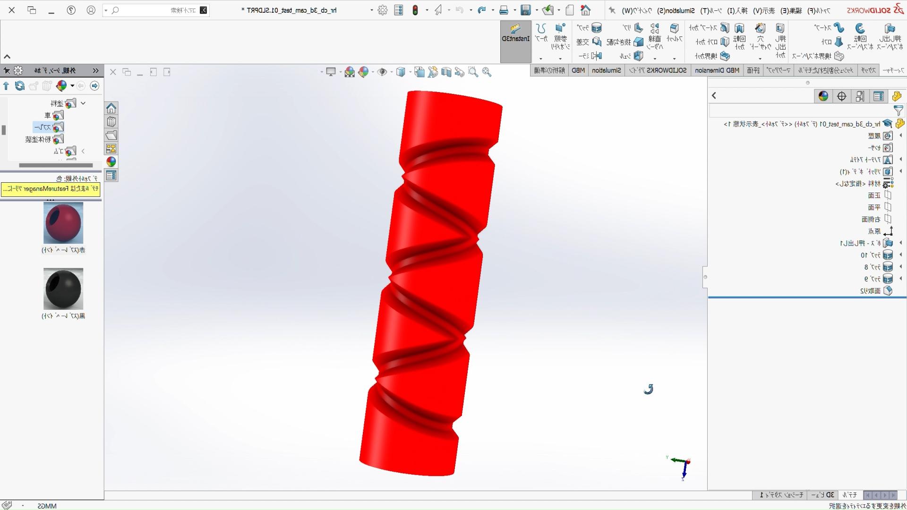This screenshot has width=907, height=510.
Task: Click the Save icon in title bar
Action: pos(526,10)
